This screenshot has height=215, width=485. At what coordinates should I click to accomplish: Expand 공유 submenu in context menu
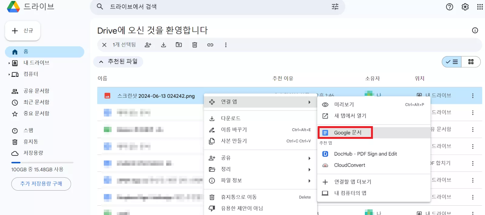[260, 158]
